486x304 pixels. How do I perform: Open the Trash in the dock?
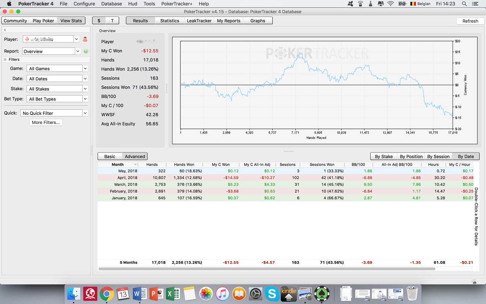(412, 294)
